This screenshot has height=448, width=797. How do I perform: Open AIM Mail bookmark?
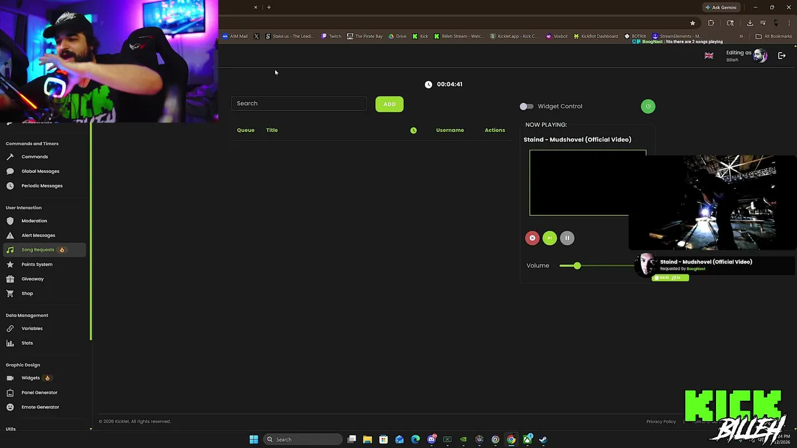tap(235, 36)
